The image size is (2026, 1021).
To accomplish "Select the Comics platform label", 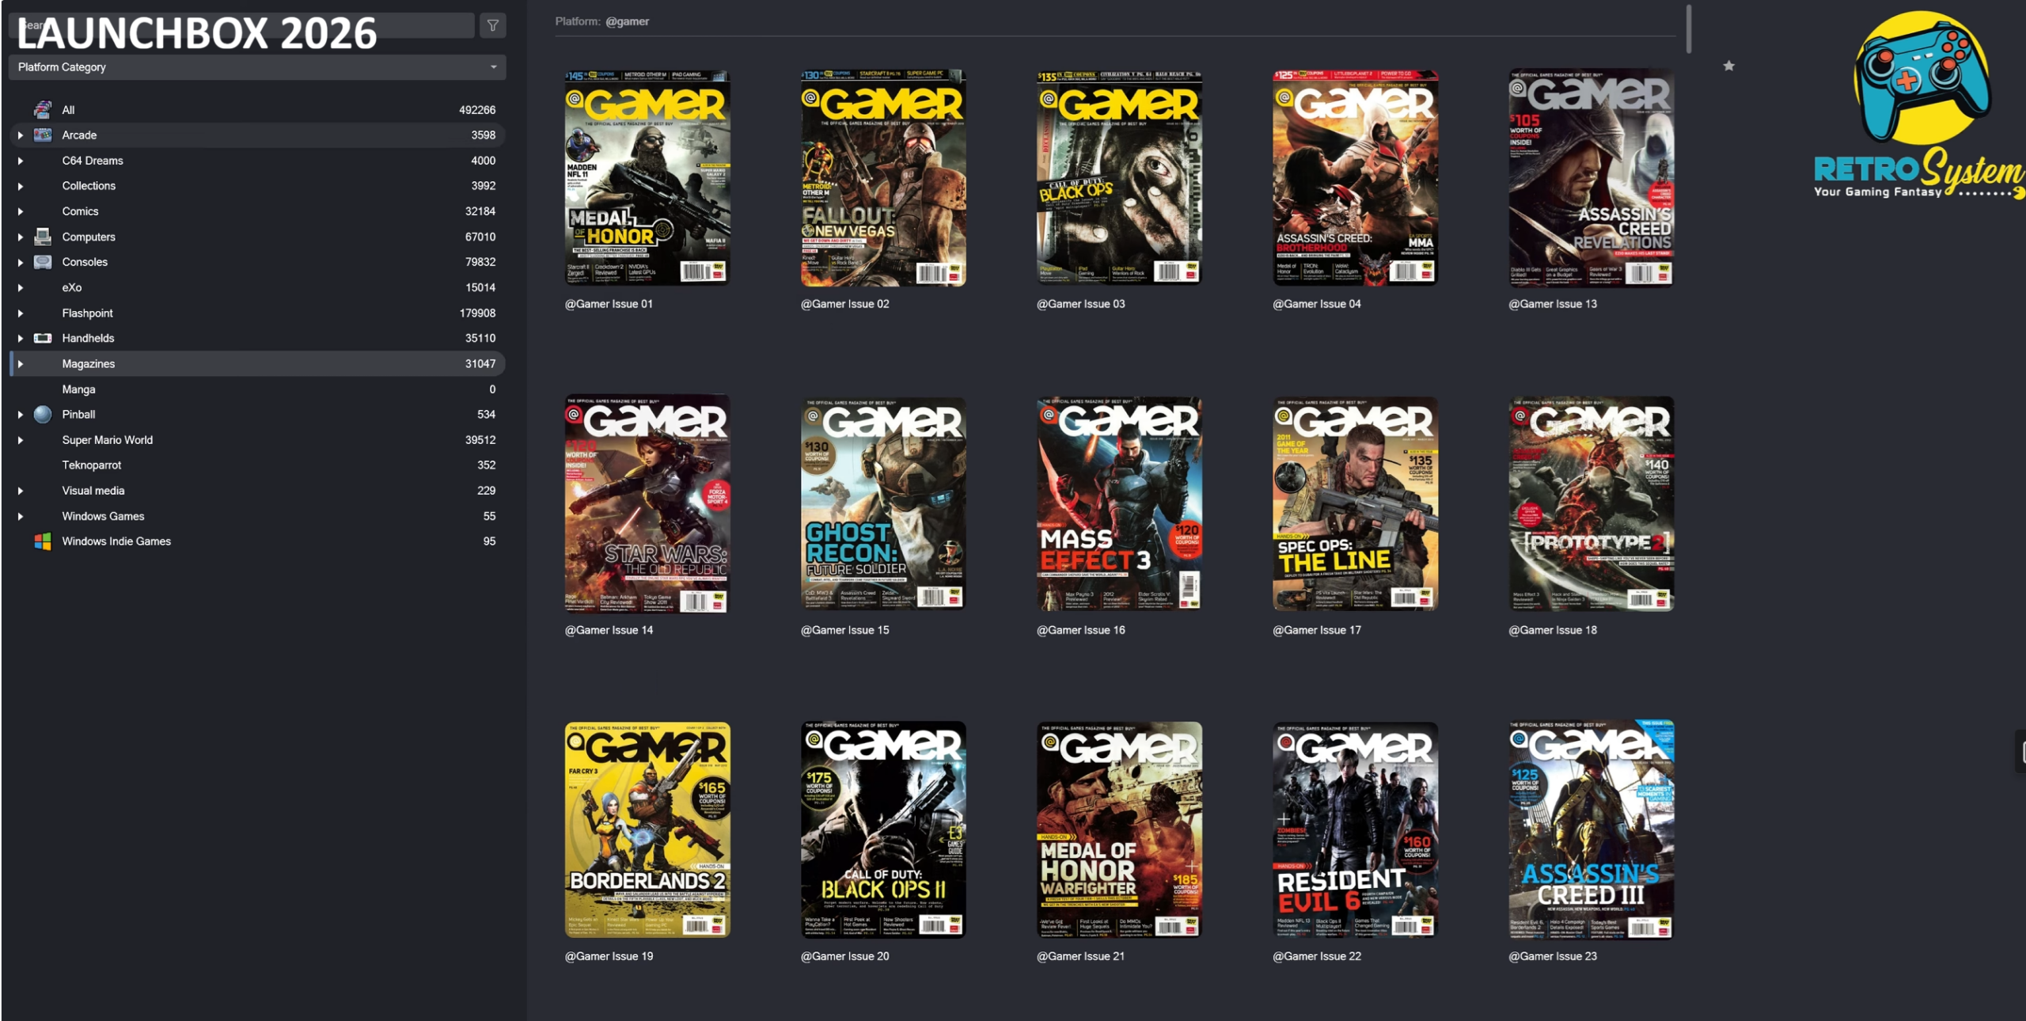I will tap(80, 211).
